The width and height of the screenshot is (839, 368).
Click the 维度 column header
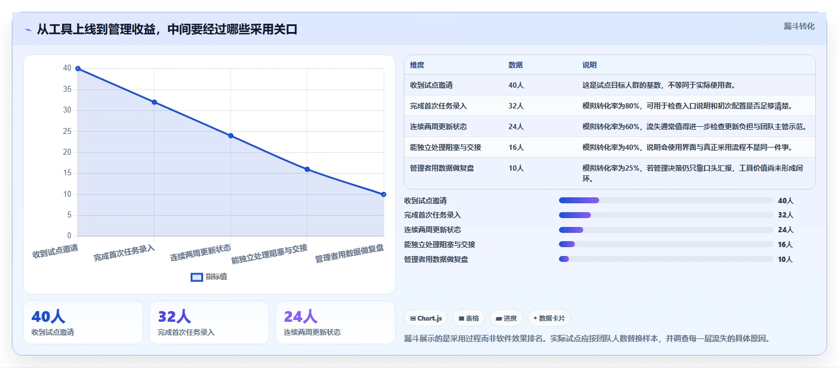click(x=417, y=65)
